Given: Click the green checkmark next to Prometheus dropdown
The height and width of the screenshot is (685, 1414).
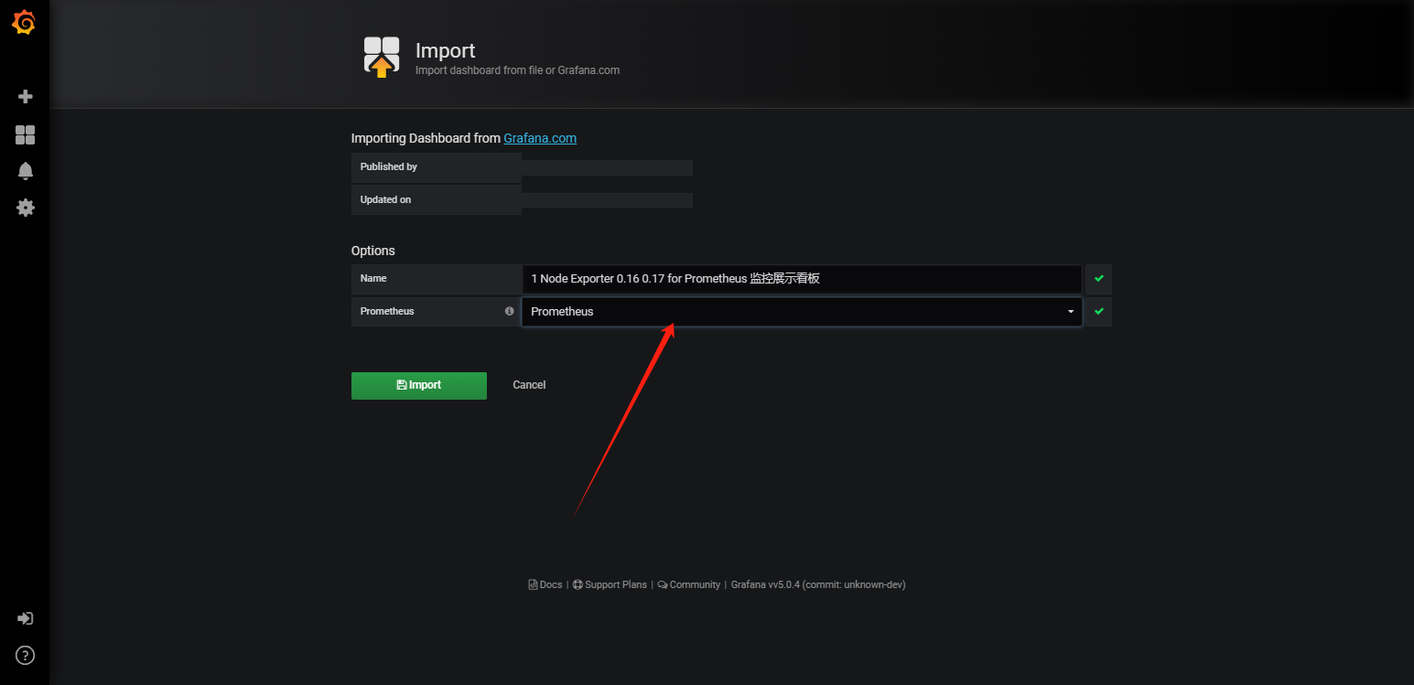Looking at the screenshot, I should click(x=1098, y=312).
